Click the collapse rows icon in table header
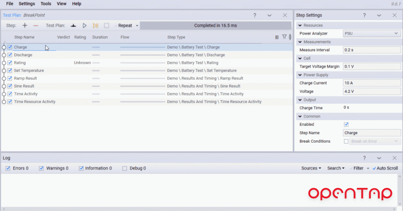Viewport: 403px width, 211px height. (x=290, y=37)
